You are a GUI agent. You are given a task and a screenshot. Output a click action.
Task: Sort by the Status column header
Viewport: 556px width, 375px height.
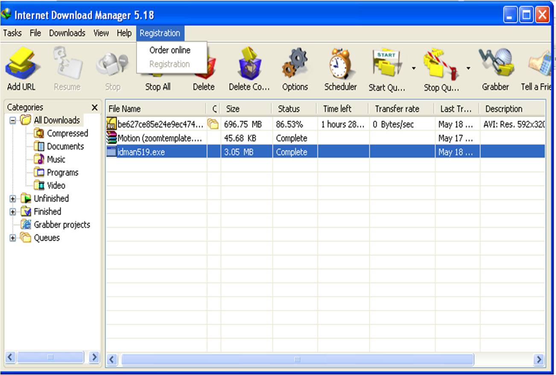(x=295, y=109)
